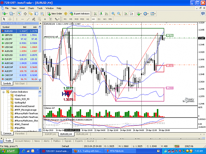The height and width of the screenshot is (154, 206).
Task: Close the Market Watch panel
Action: click(40, 23)
